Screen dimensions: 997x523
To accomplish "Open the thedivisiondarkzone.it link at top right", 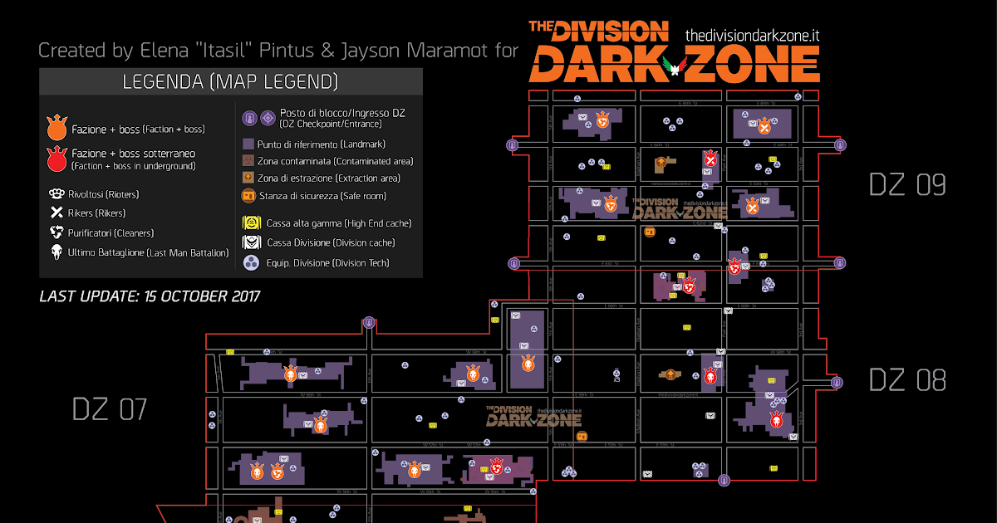I will point(753,36).
